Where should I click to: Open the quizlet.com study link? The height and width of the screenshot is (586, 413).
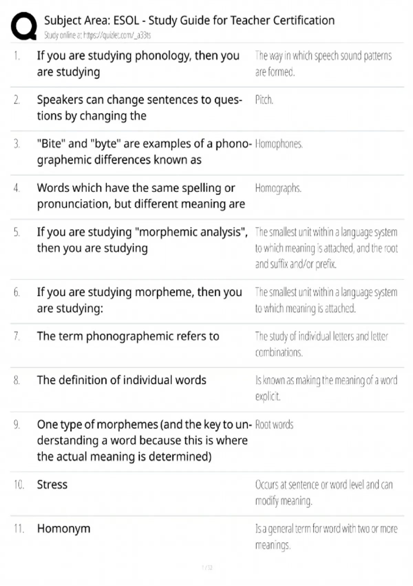[x=97, y=35]
